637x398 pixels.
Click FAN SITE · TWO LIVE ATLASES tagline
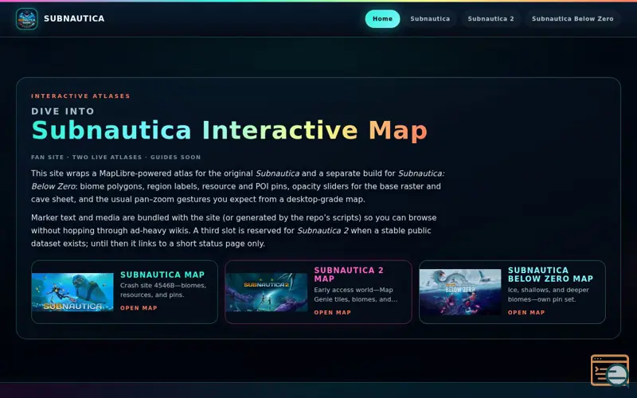coord(115,157)
